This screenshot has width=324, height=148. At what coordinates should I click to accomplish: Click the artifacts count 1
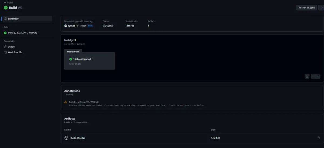pos(148,26)
